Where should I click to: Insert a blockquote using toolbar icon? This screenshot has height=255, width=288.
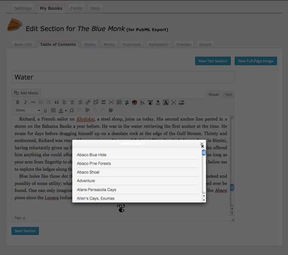coord(57,102)
